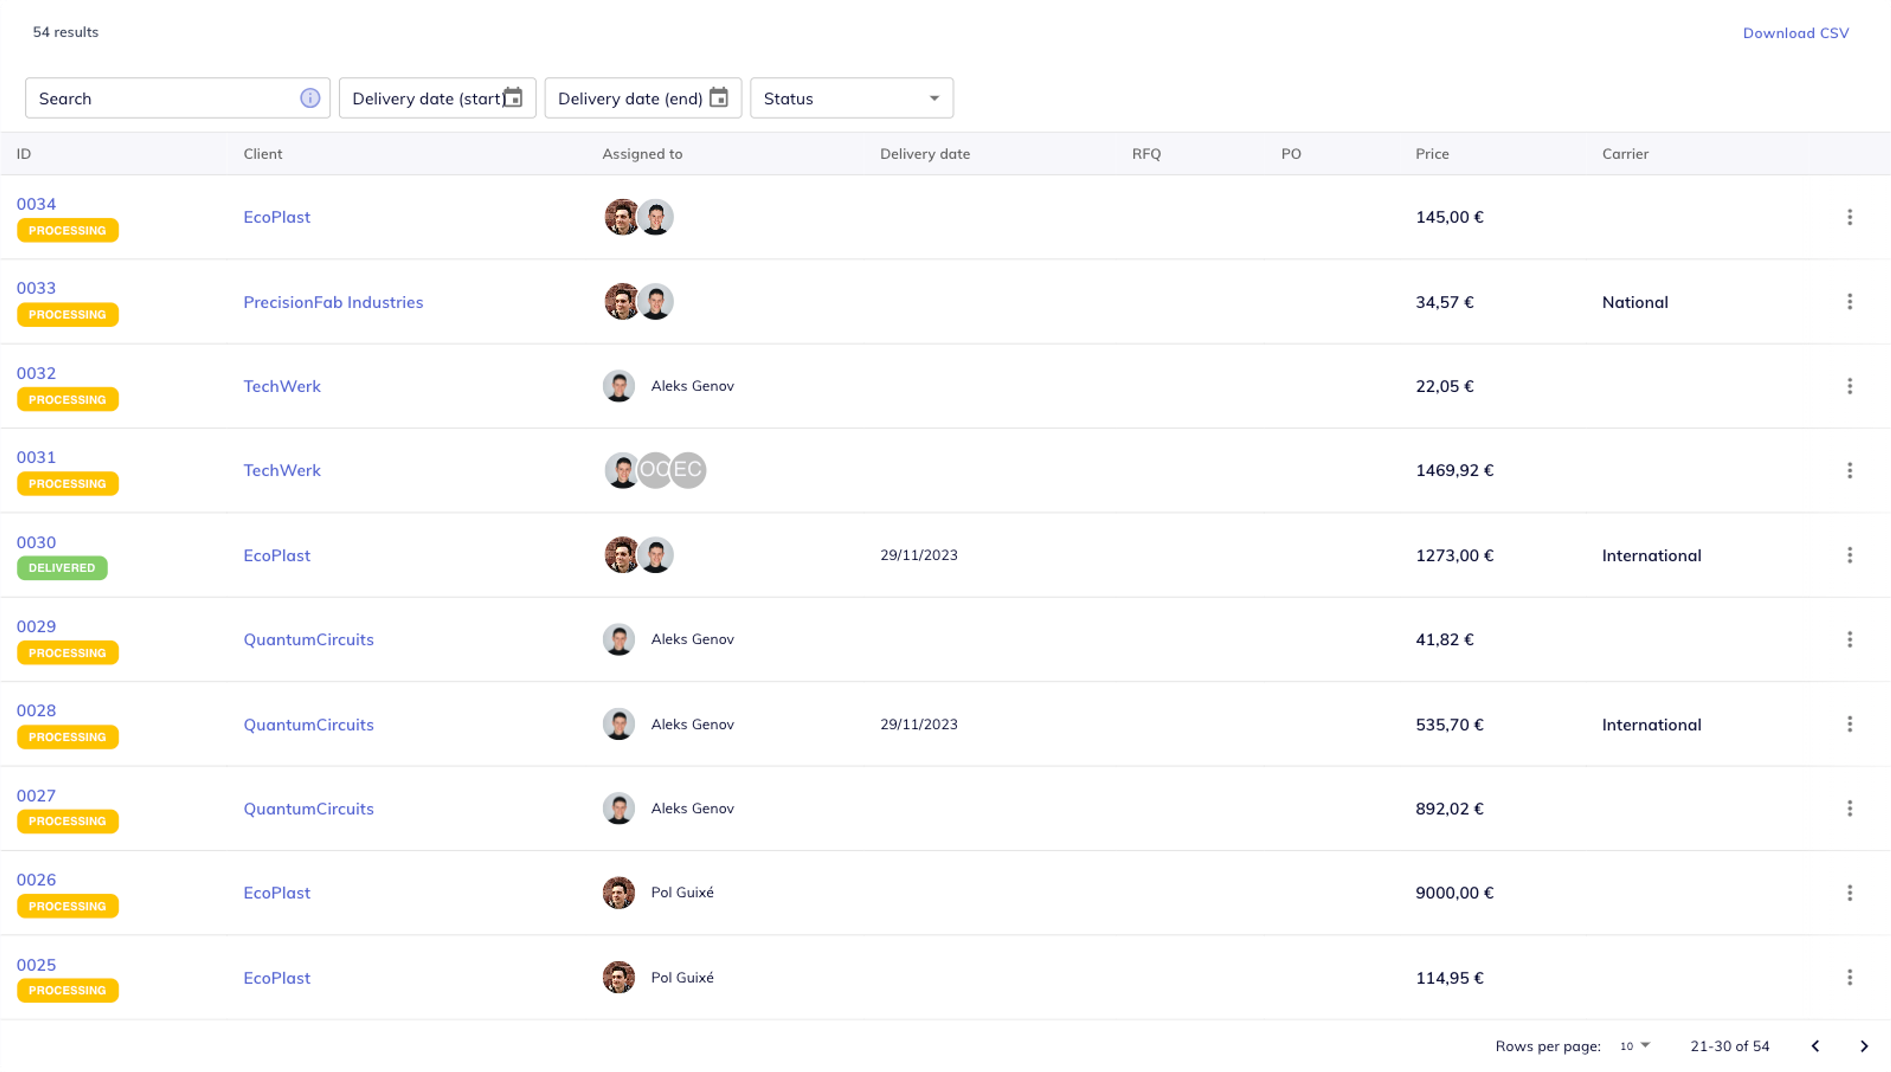The width and height of the screenshot is (1891, 1072).
Task: Open the delivery date start calendar icon
Action: [x=513, y=97]
